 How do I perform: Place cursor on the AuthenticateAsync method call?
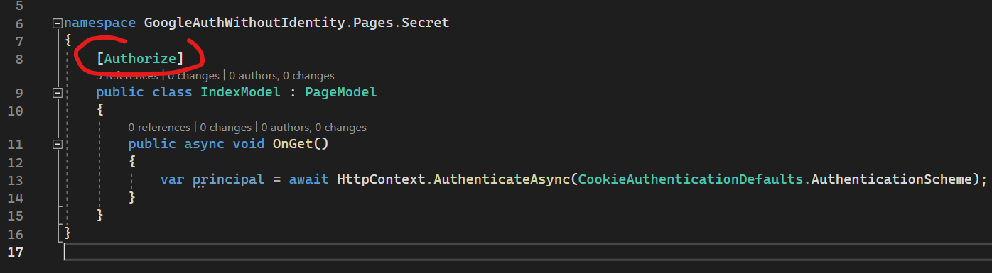pos(502,179)
